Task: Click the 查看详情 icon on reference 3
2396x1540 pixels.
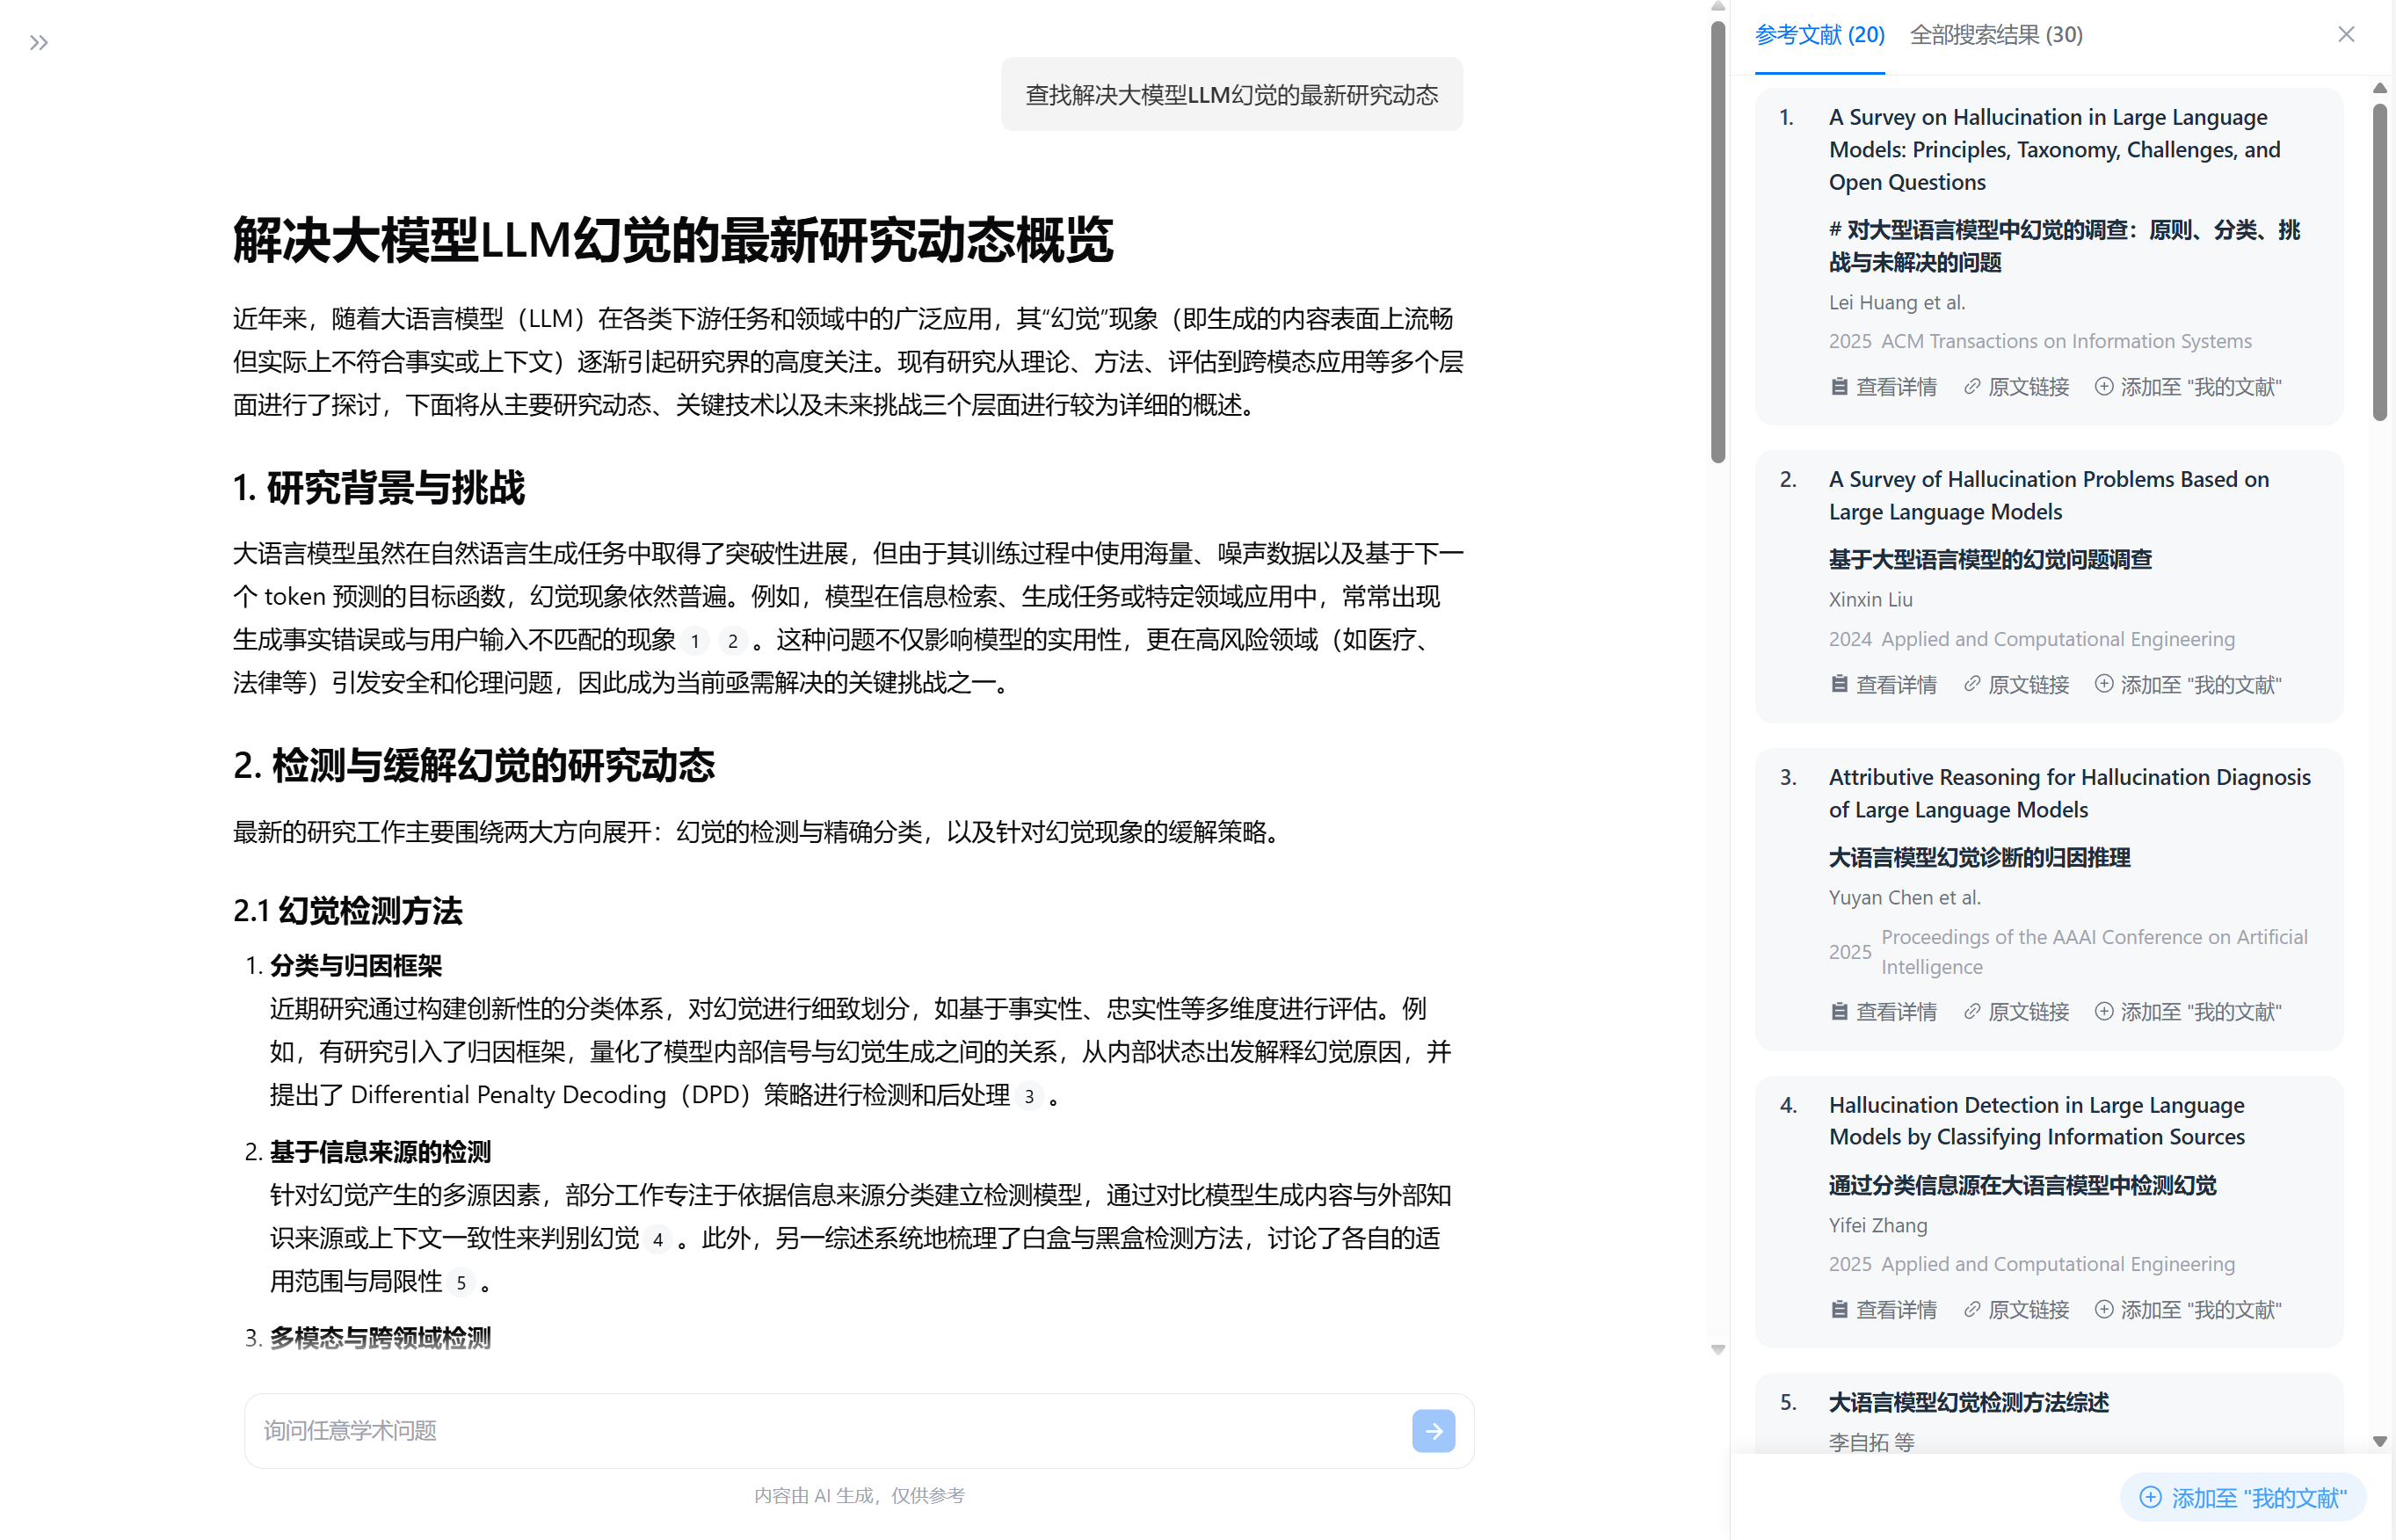Action: [1840, 1012]
